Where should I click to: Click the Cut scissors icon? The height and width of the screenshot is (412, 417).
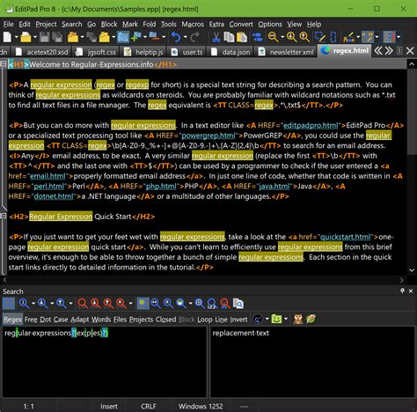pos(216,37)
